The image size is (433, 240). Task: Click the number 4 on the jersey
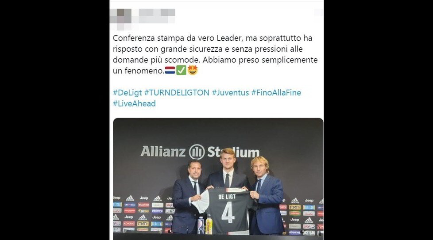coord(228,212)
